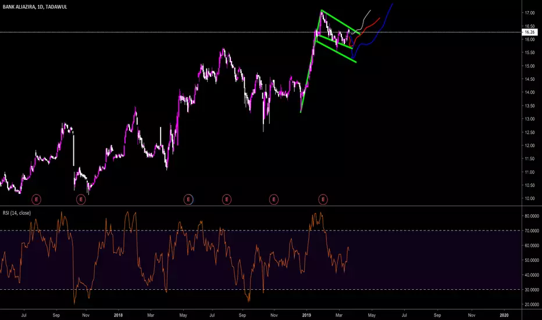The width and height of the screenshot is (542, 320).
Task: Click the 20.0000 RSI axis label
Action: pos(532,305)
